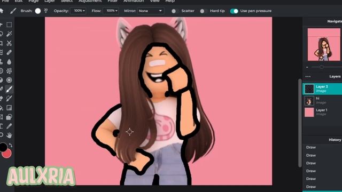Open Layers panel three-dot menu
The width and height of the screenshot is (342, 192).
click(308, 76)
